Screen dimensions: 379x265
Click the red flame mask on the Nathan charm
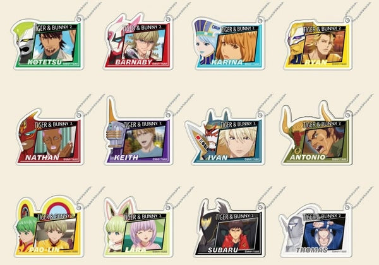(x=27, y=136)
